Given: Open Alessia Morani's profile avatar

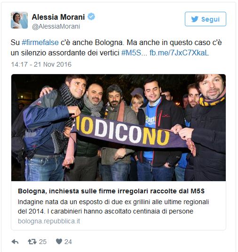Looking at the screenshot, I should pyautogui.click(x=19, y=20).
